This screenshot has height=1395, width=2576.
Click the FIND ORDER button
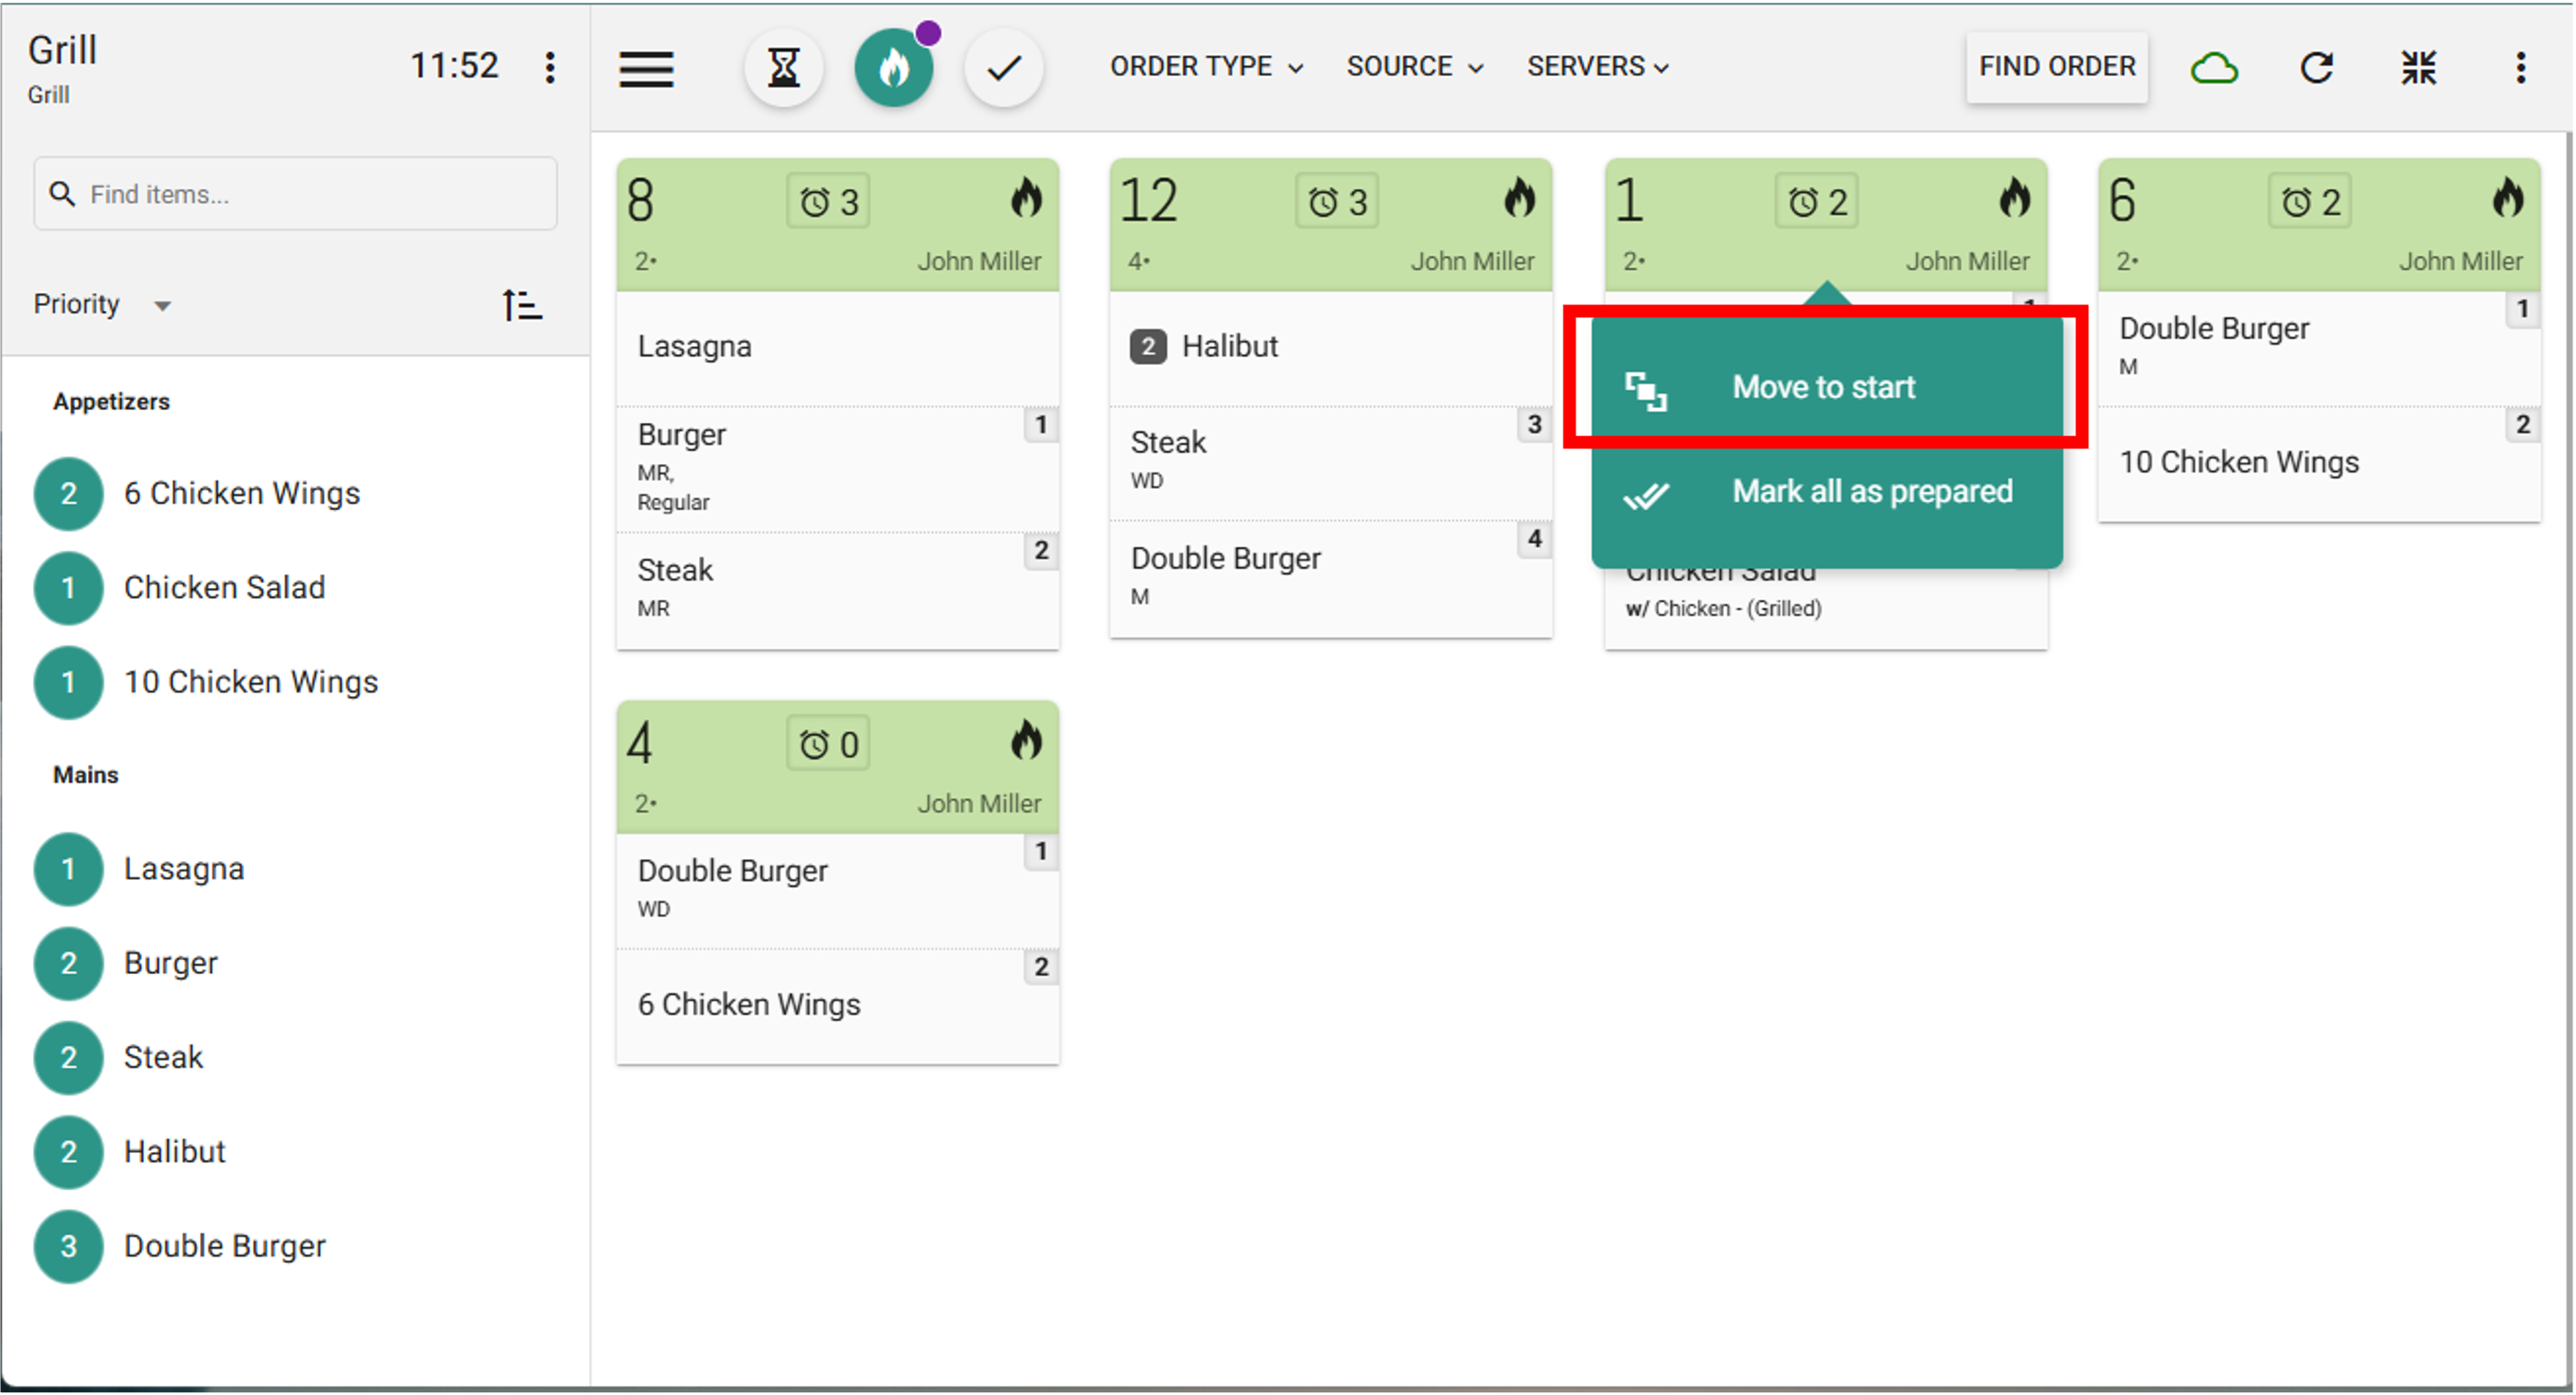[2056, 67]
